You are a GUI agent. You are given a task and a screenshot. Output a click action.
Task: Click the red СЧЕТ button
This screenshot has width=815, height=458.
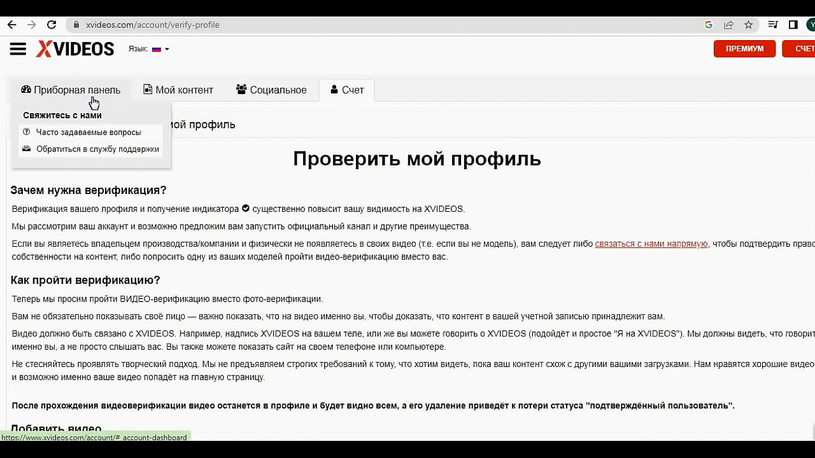coord(798,49)
